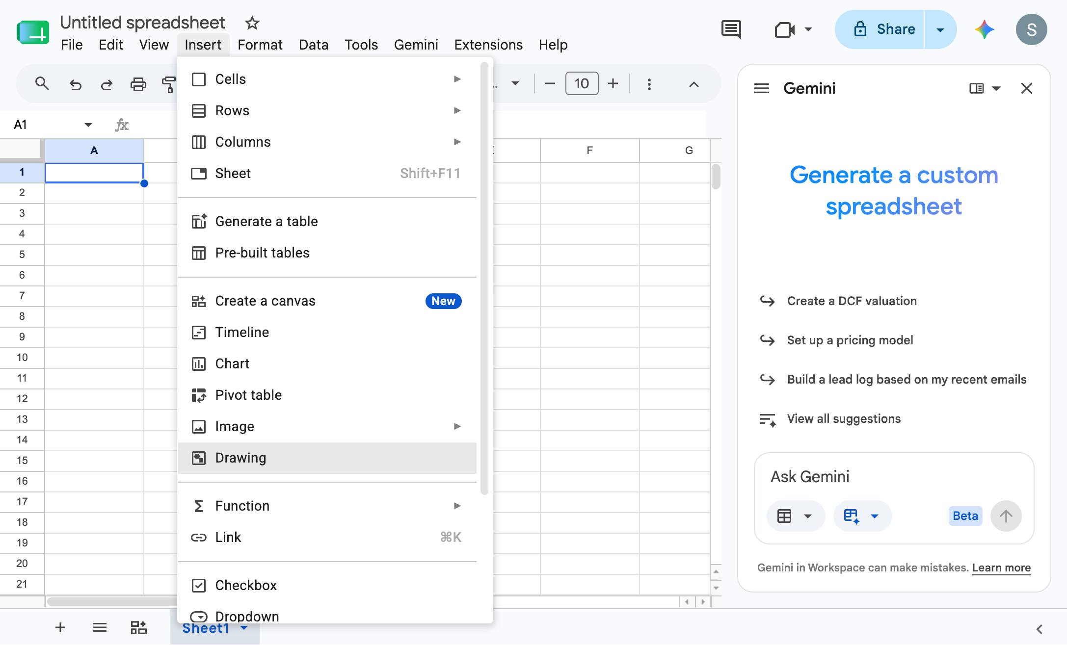Viewport: 1067px width, 645px height.
Task: Open the Gemini panel layout dropdown
Action: (996, 88)
